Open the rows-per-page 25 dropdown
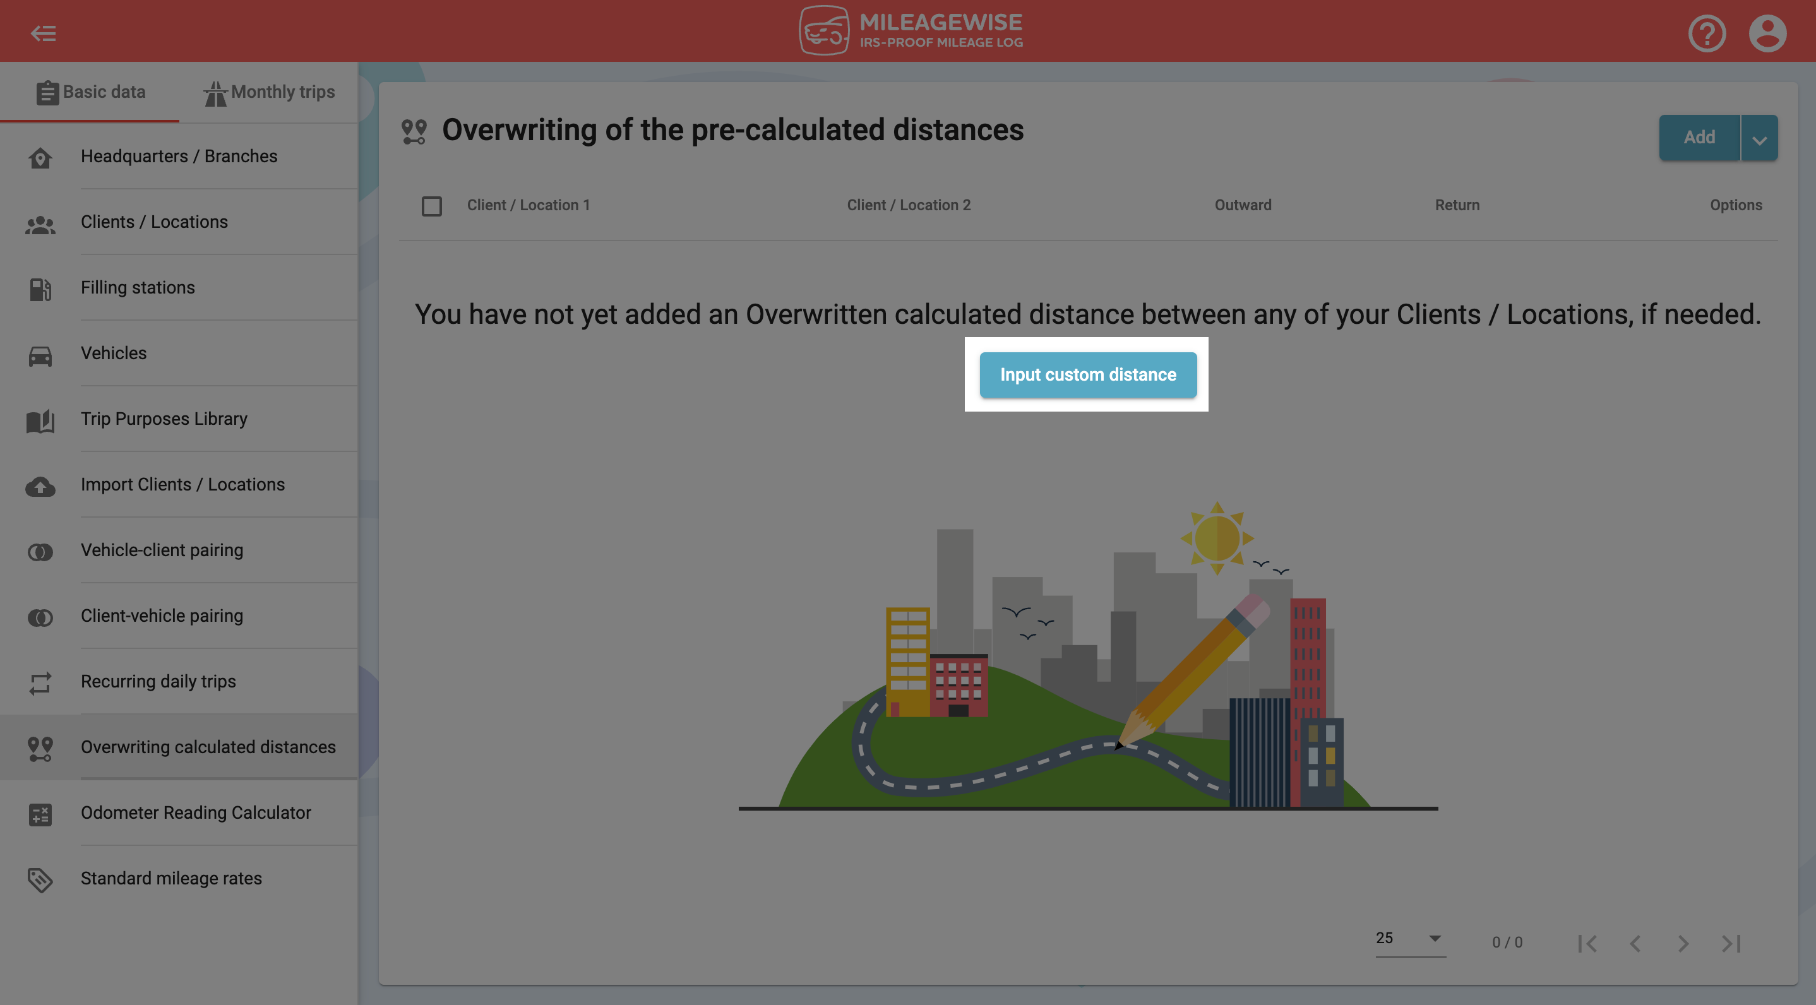1816x1005 pixels. (1410, 939)
